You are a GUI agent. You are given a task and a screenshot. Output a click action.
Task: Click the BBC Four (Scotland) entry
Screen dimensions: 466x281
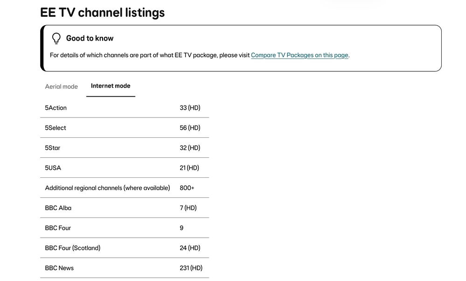click(x=73, y=248)
